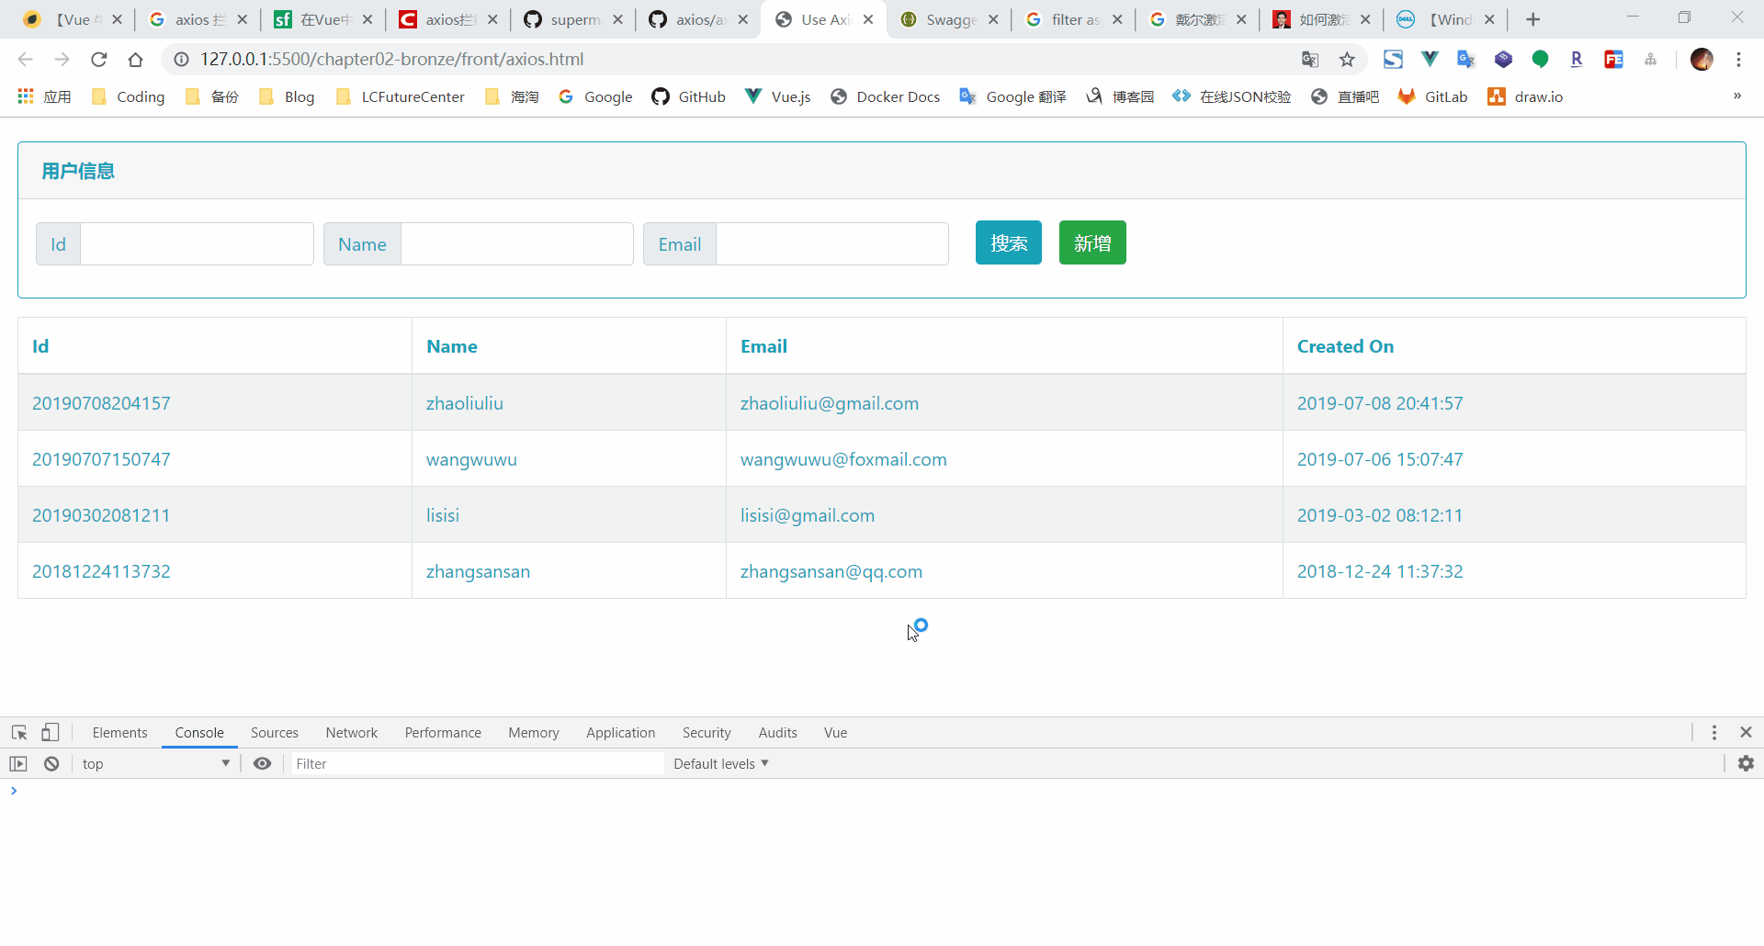This screenshot has height=946, width=1764.
Task: Focus the Name search input
Action: pyautogui.click(x=517, y=243)
